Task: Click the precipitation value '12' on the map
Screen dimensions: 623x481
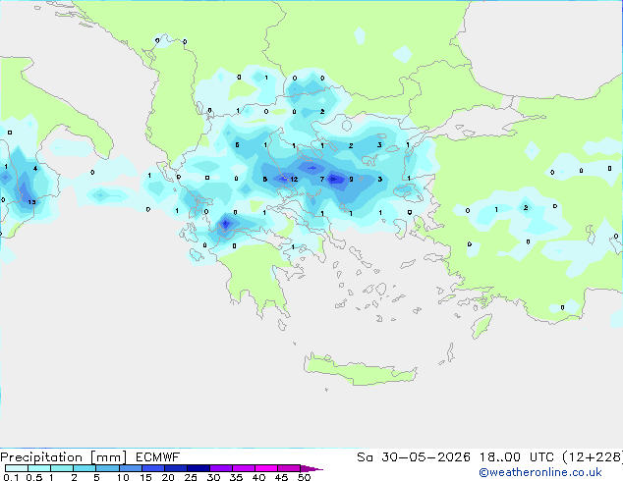Action: click(x=294, y=180)
